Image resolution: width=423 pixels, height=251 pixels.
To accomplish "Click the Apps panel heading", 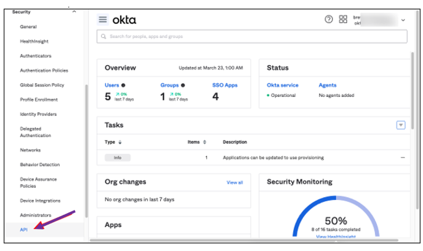I will pos(113,225).
